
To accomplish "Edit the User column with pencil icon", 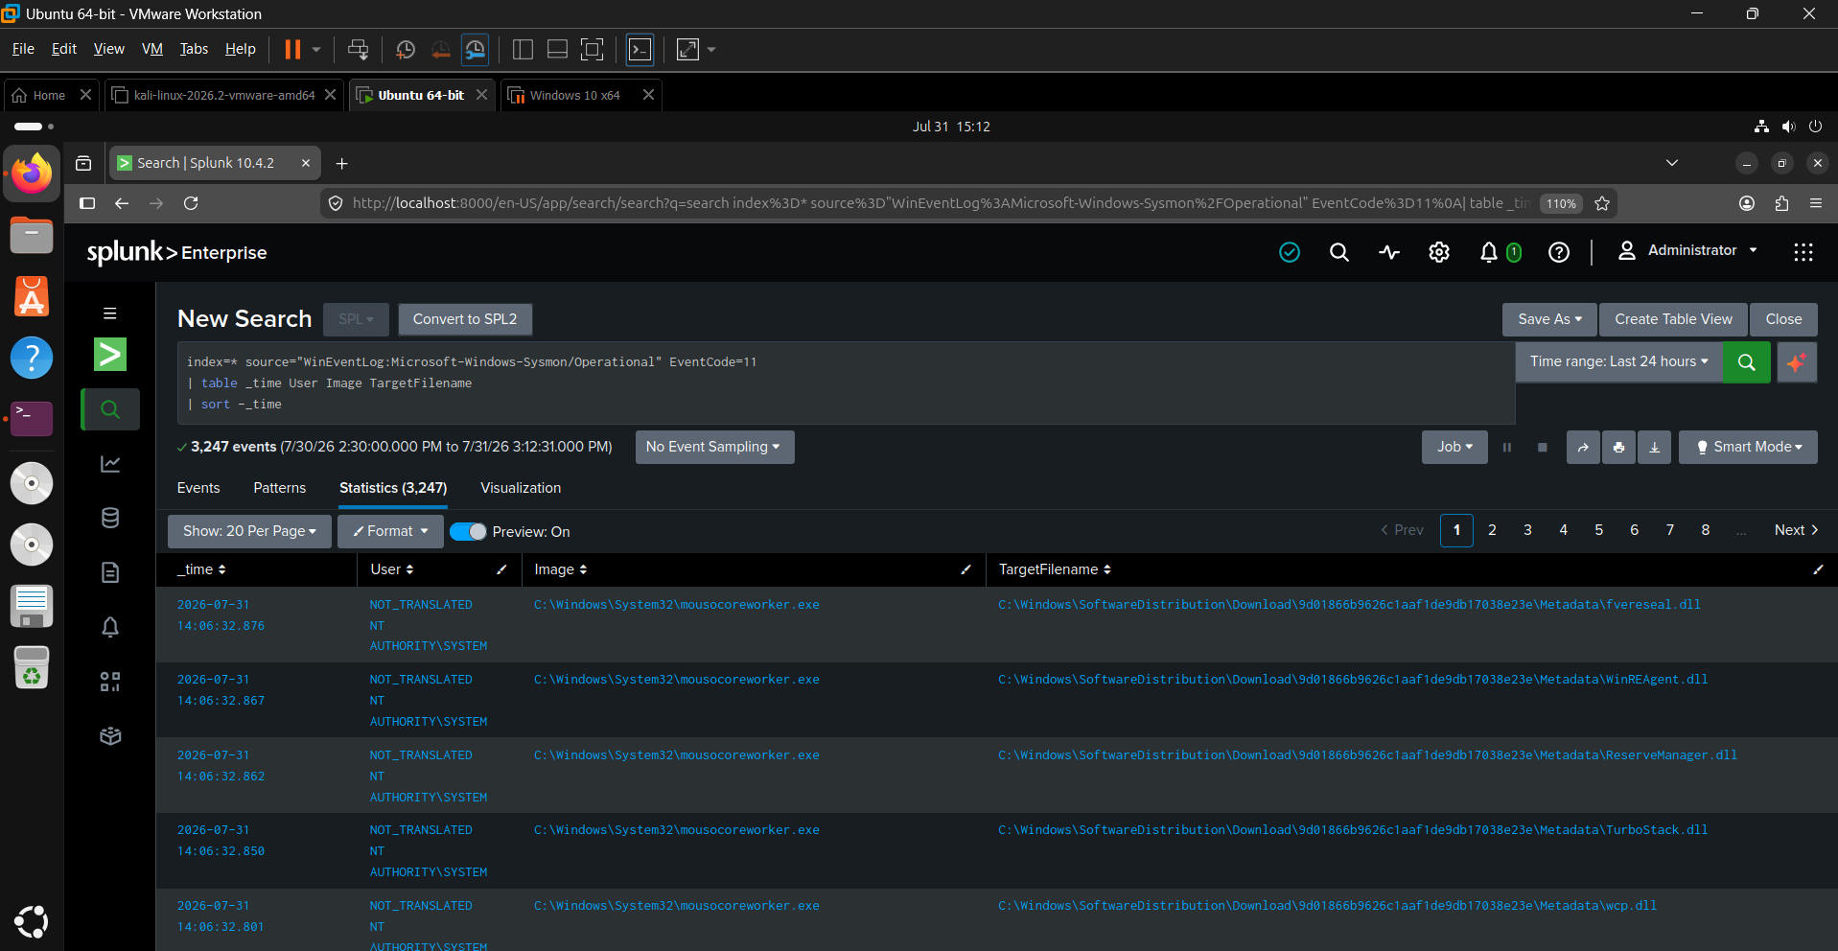I will pos(501,569).
